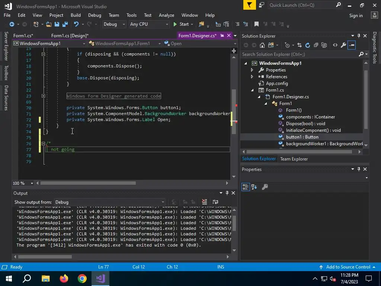Screen dimensions: 381x286
Task: Open the Diagnostic Tools side tab
Action: point(375,48)
